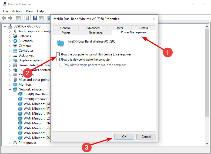The height and width of the screenshot is (154, 211).
Task: Check Allow this device to wake the computer
Action: [58, 59]
